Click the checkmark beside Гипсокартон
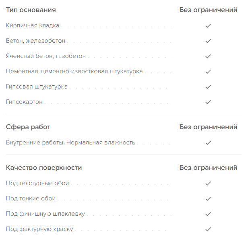252x237 pixels. (x=208, y=102)
